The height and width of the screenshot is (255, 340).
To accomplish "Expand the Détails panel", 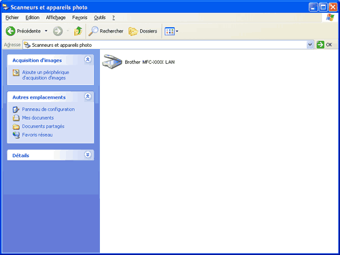I will click(88, 154).
